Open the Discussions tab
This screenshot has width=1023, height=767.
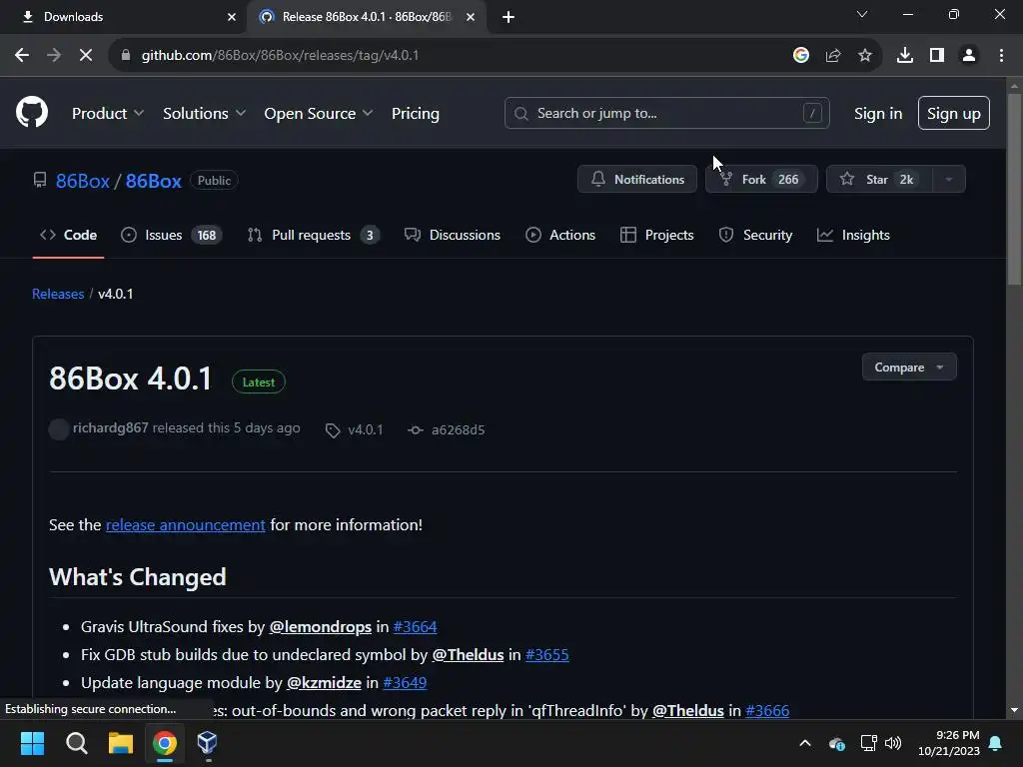453,235
